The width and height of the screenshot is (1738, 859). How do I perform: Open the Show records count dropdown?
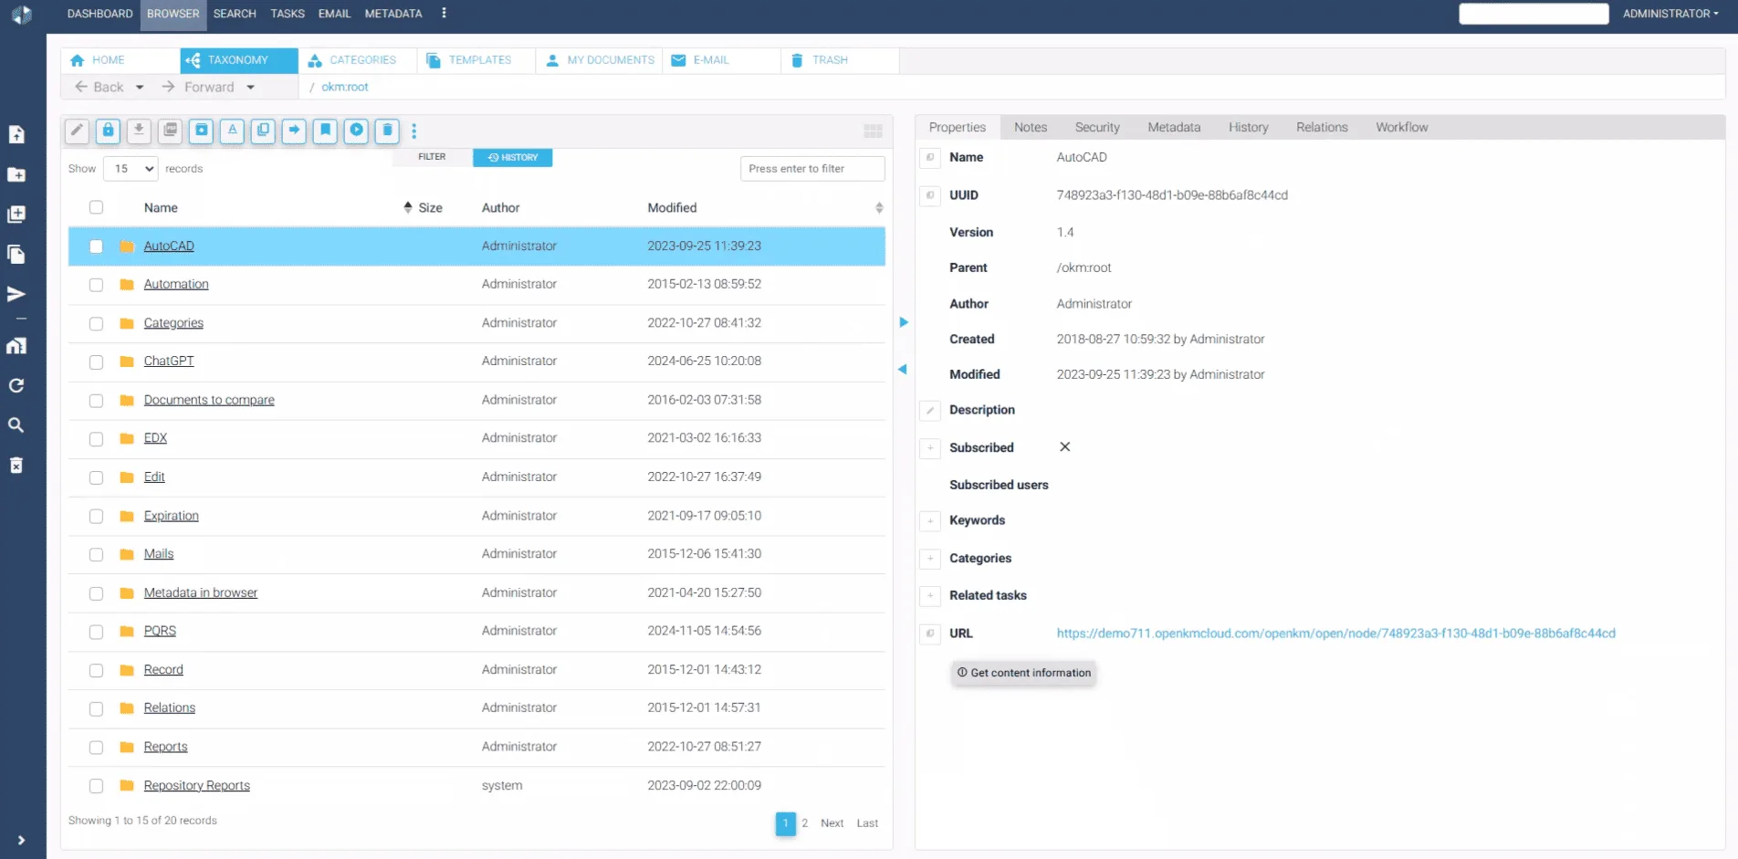tap(131, 169)
